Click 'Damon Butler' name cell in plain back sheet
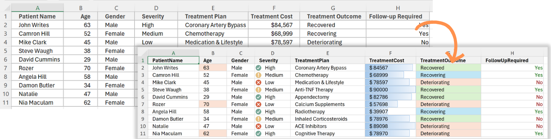The image size is (551, 139). click(x=37, y=85)
